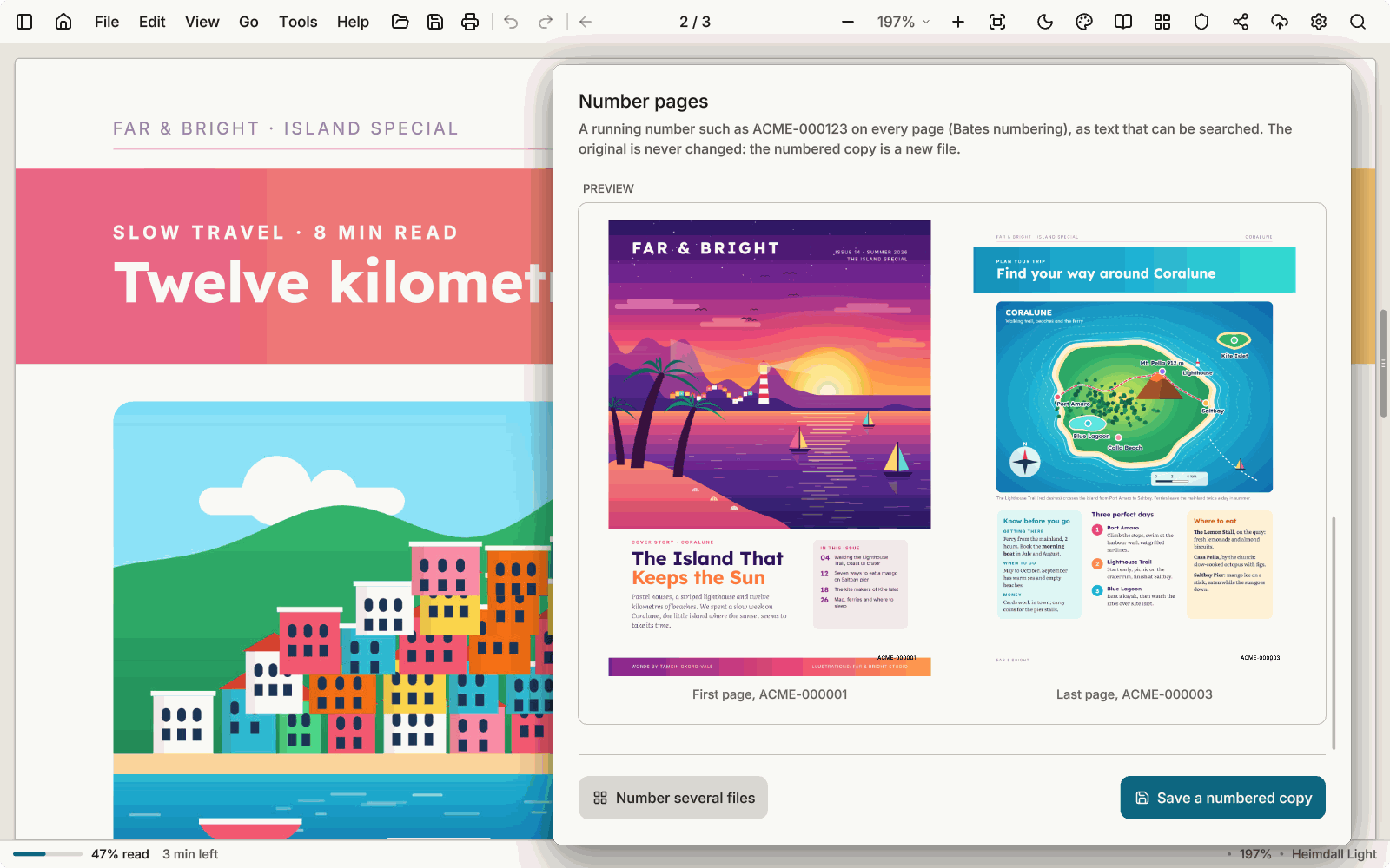Zoom out with minus icon

pyautogui.click(x=848, y=22)
